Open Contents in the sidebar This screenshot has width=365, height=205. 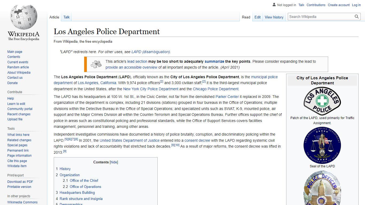[x=14, y=57]
